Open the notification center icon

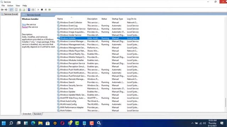222,123
